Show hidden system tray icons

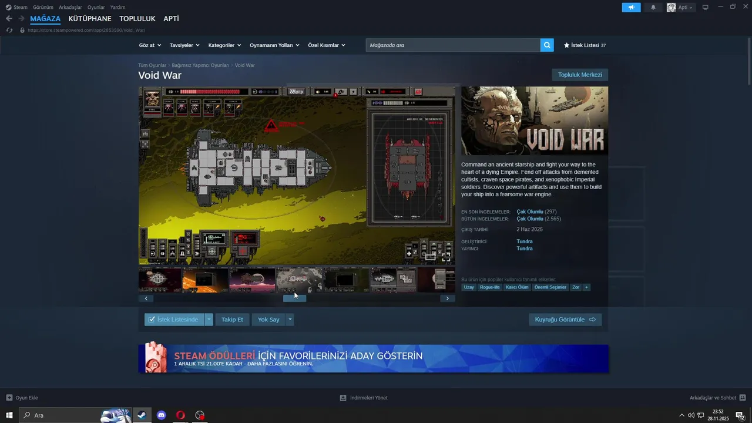pyautogui.click(x=681, y=415)
